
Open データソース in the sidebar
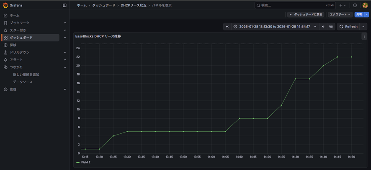23,82
